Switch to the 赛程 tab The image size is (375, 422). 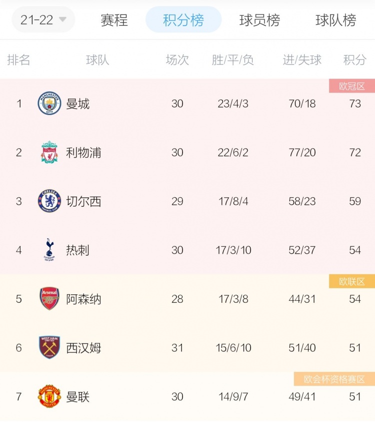click(114, 20)
